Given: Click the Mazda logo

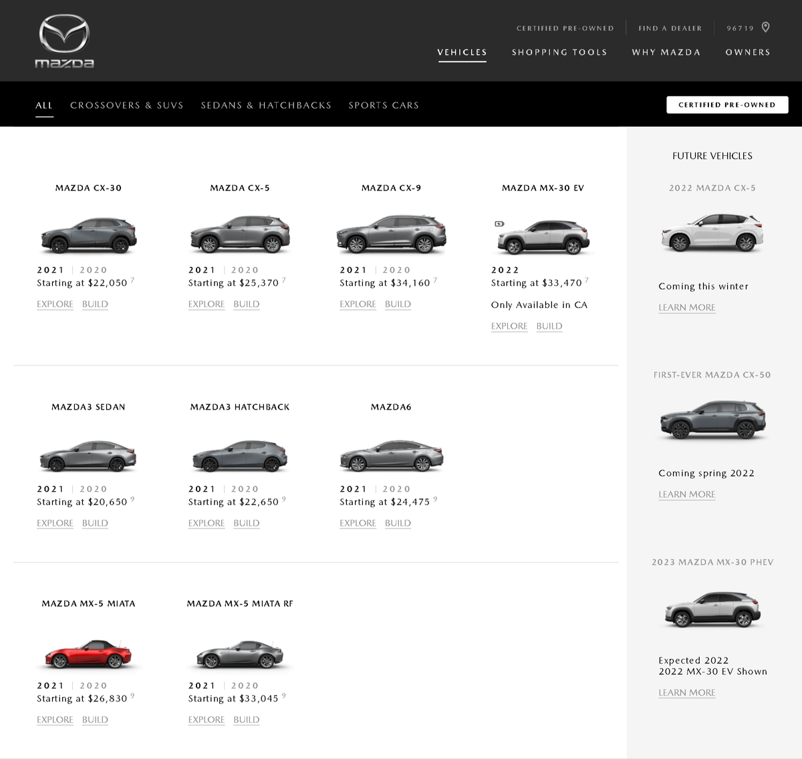Looking at the screenshot, I should (x=64, y=41).
